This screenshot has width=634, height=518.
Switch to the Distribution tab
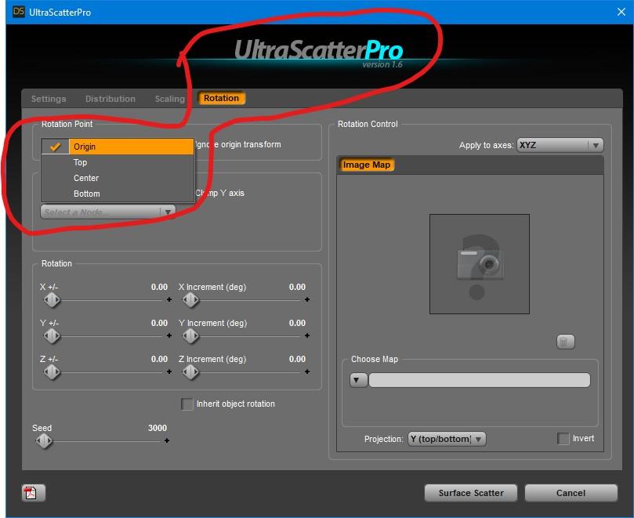click(x=110, y=99)
